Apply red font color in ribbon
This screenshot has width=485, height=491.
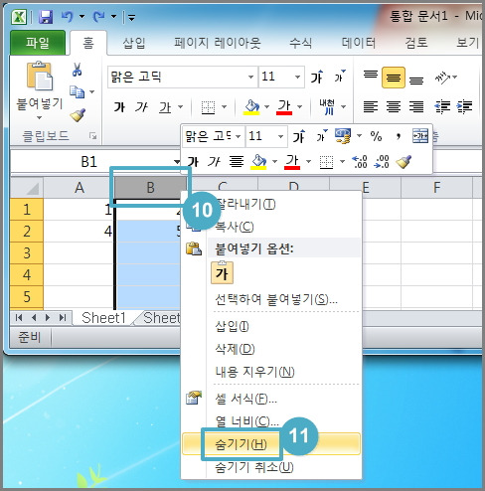284,107
